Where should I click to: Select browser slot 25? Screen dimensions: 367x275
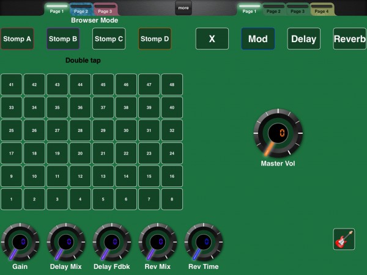click(x=12, y=131)
